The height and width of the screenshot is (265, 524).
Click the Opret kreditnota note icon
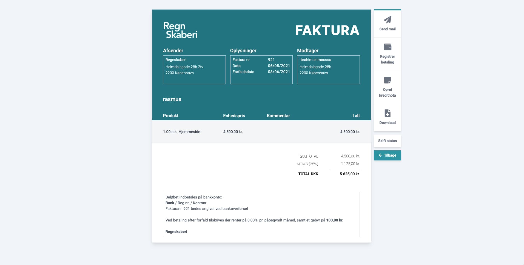coord(387,80)
